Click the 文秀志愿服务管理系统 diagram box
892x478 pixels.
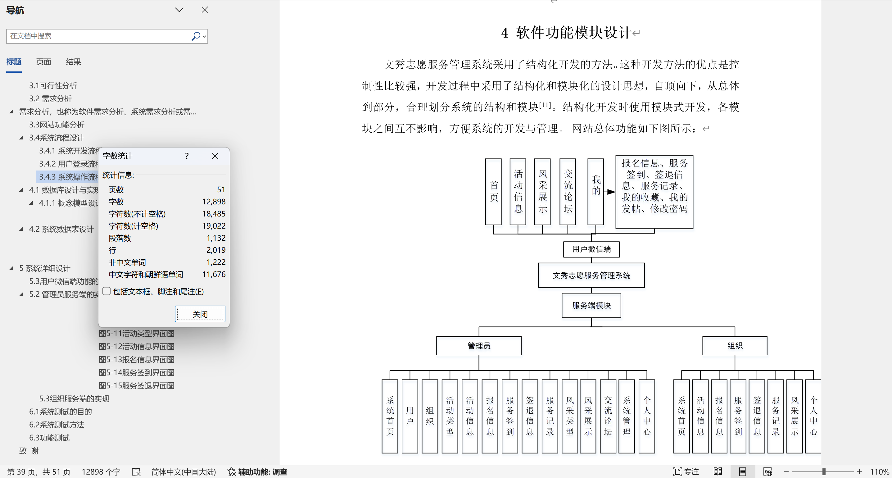pos(591,275)
